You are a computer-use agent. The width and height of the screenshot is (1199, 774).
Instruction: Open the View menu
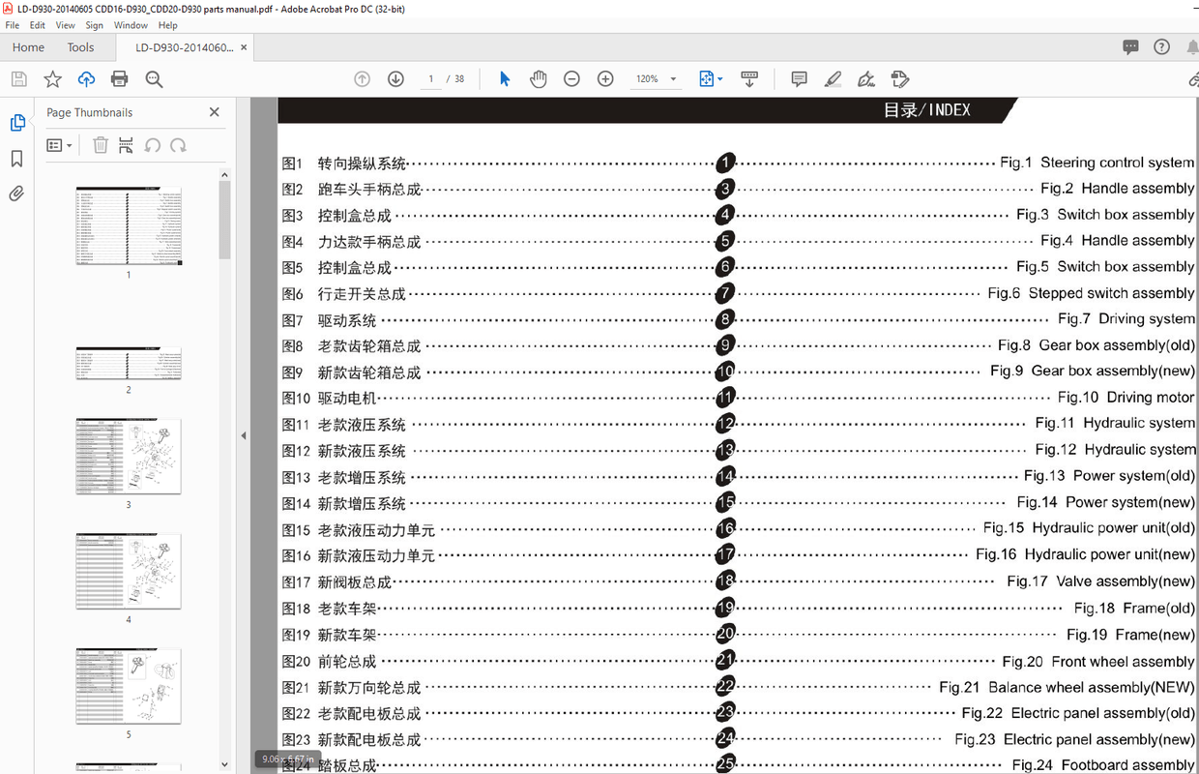pos(65,25)
